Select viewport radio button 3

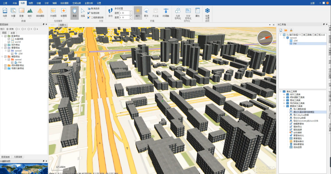coord(28,29)
